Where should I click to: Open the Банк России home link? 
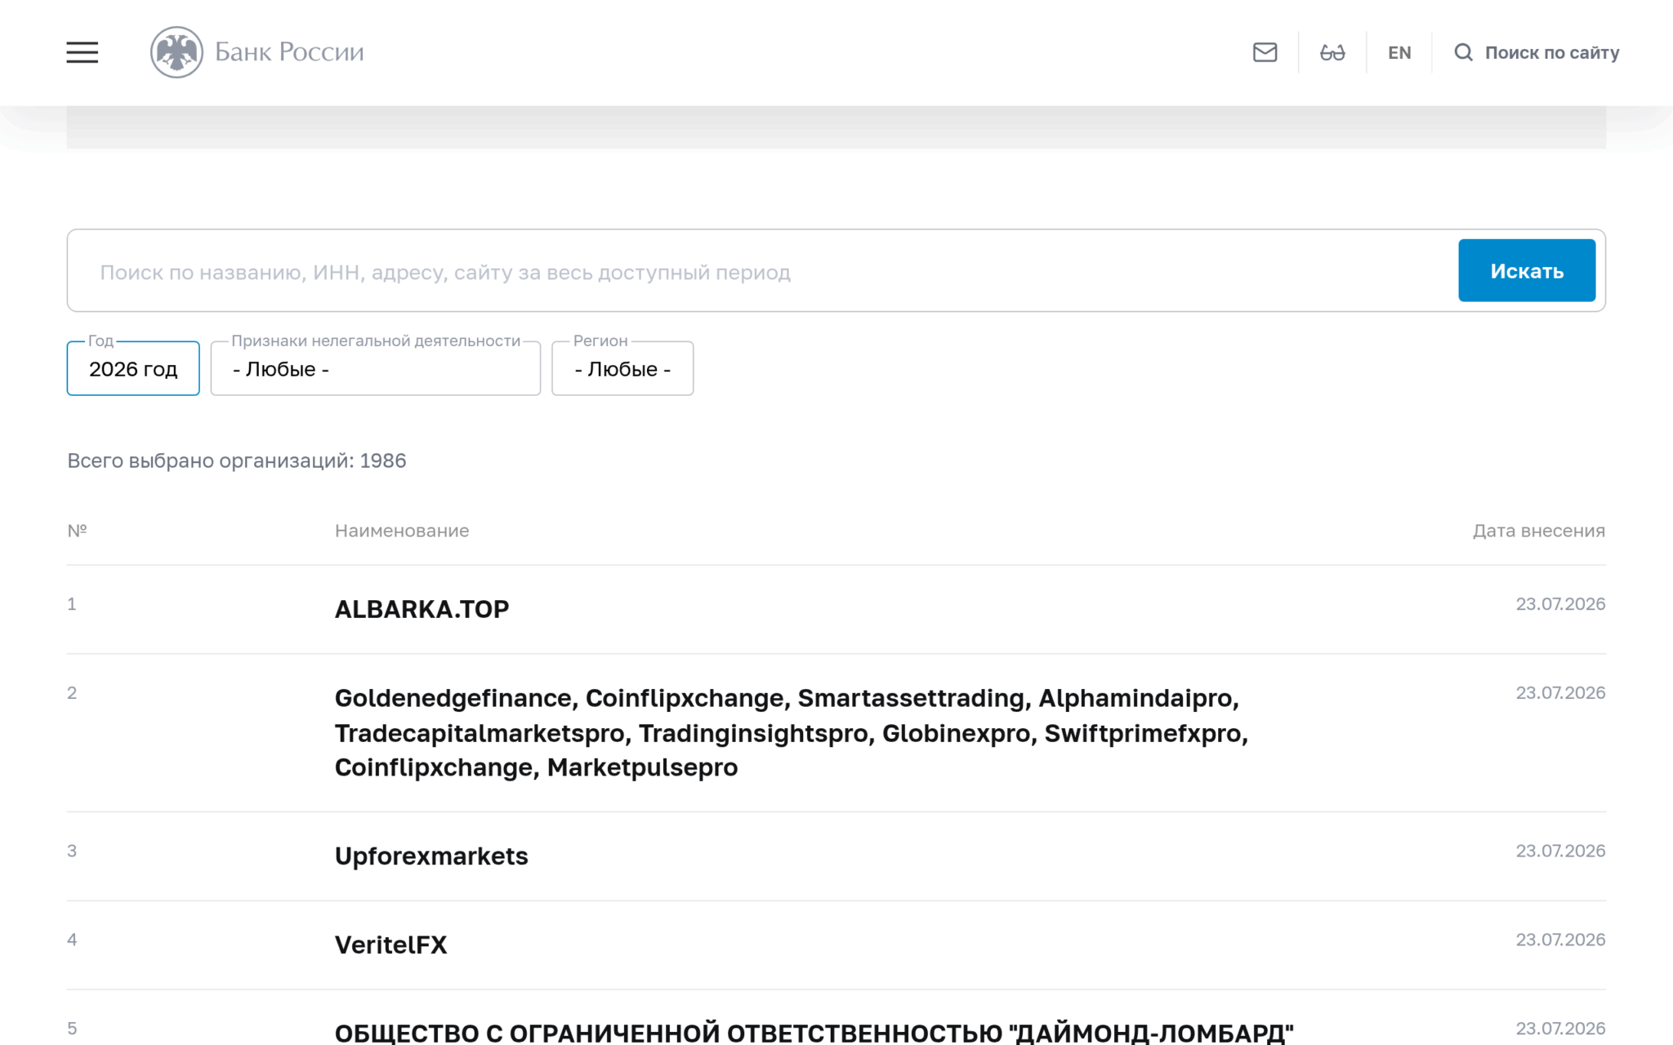coord(289,52)
